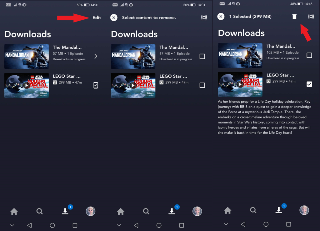This screenshot has height=231, width=320.
Task: Nav bar hide chevron on '1 Selected' screen
Action: 226,224
